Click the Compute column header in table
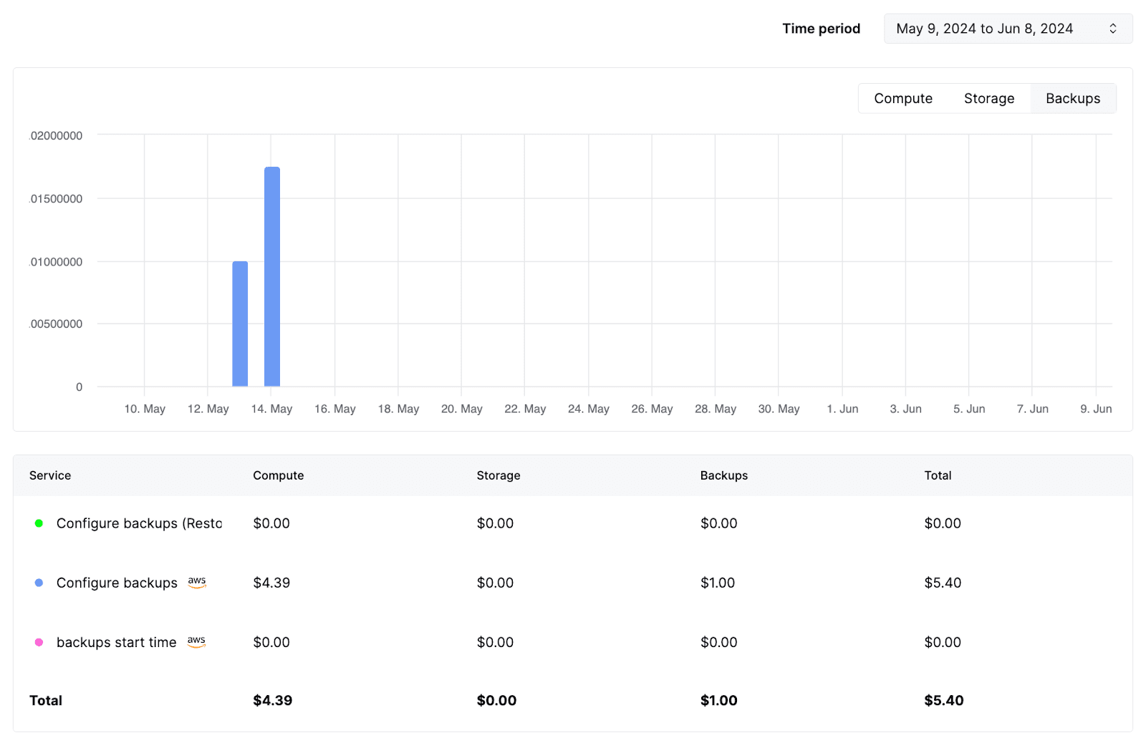1146x743 pixels. [x=278, y=475]
